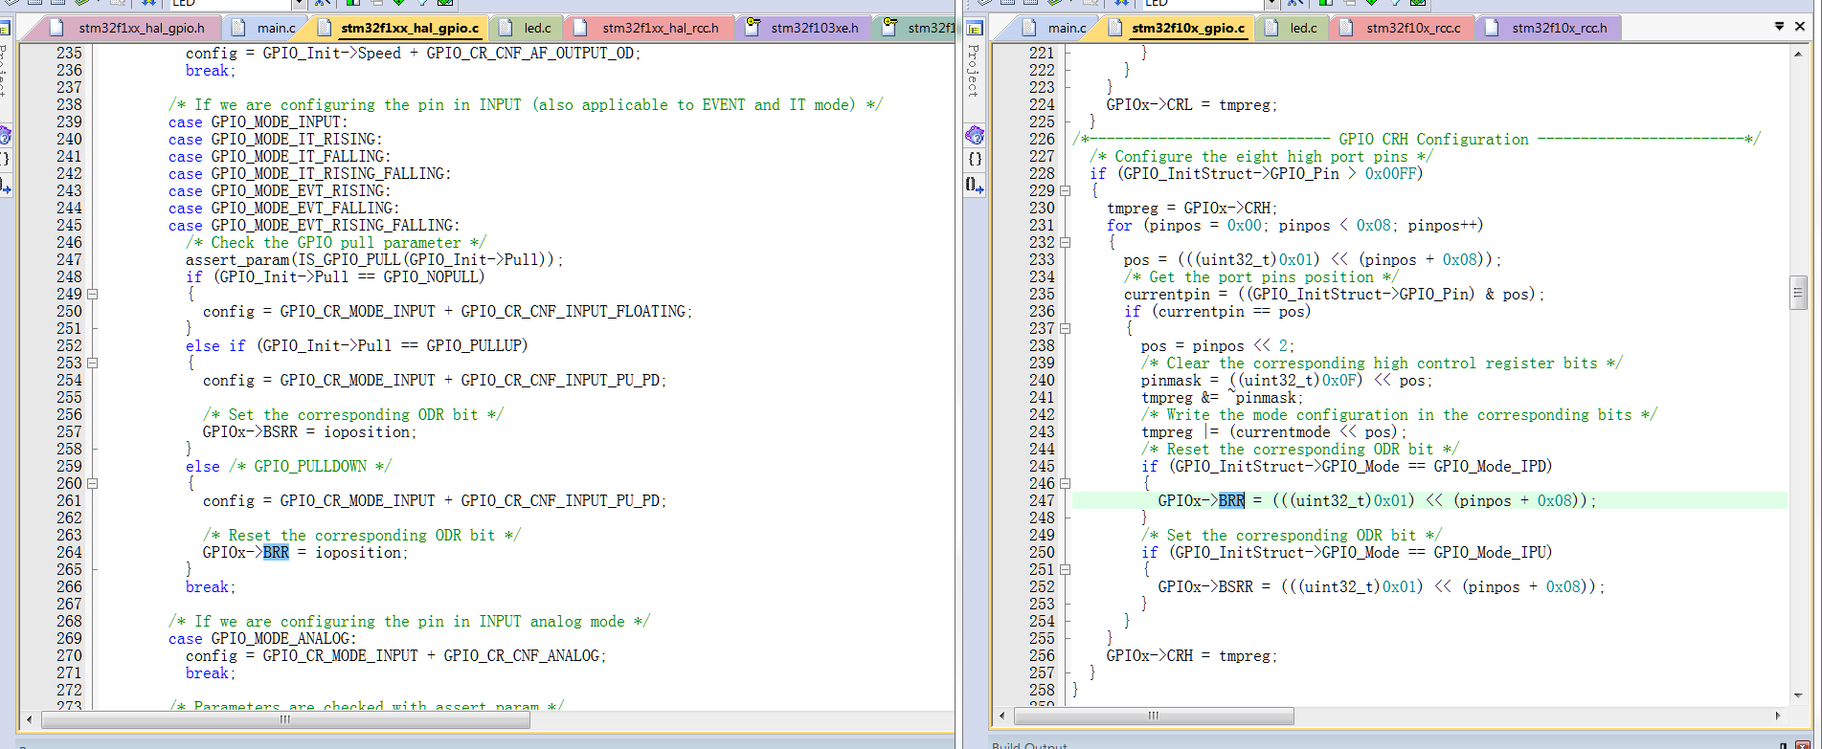1822x749 pixels.
Task: Open the editor tab list arrow in right window
Action: point(1779,27)
